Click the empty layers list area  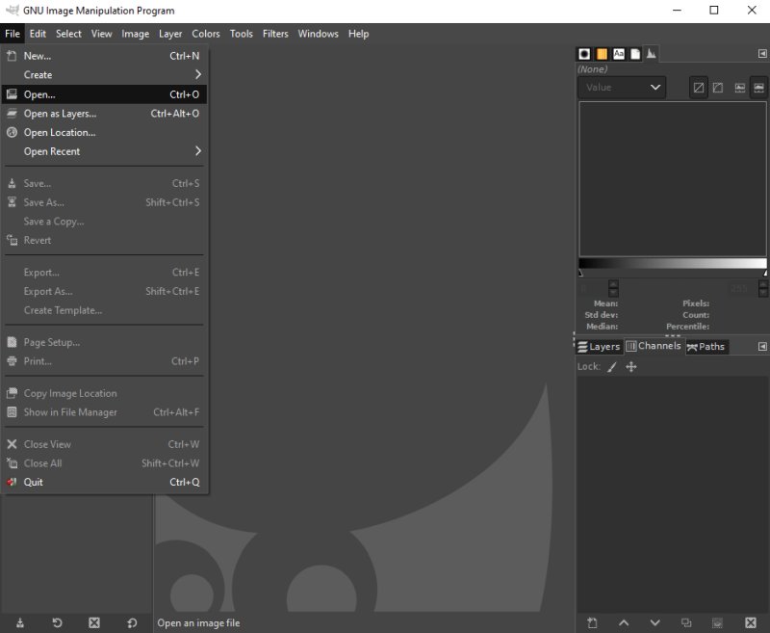[672, 494]
